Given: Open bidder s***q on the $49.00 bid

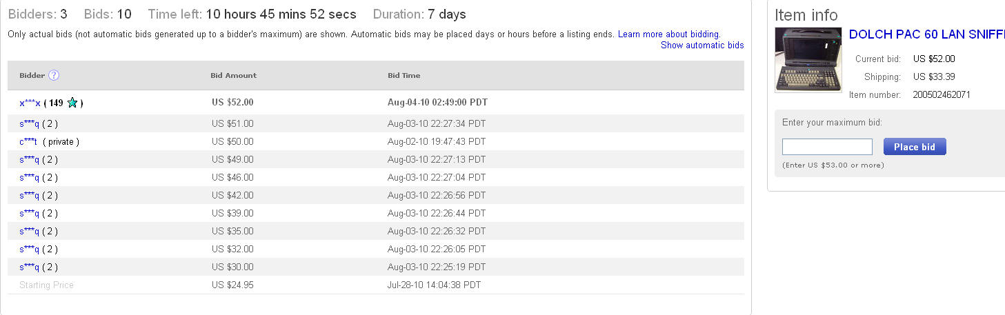Looking at the screenshot, I should click(30, 159).
